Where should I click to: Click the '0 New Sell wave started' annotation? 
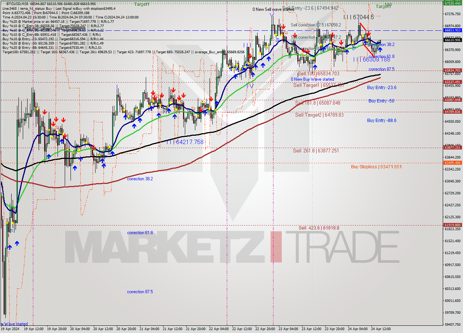tap(273, 9)
